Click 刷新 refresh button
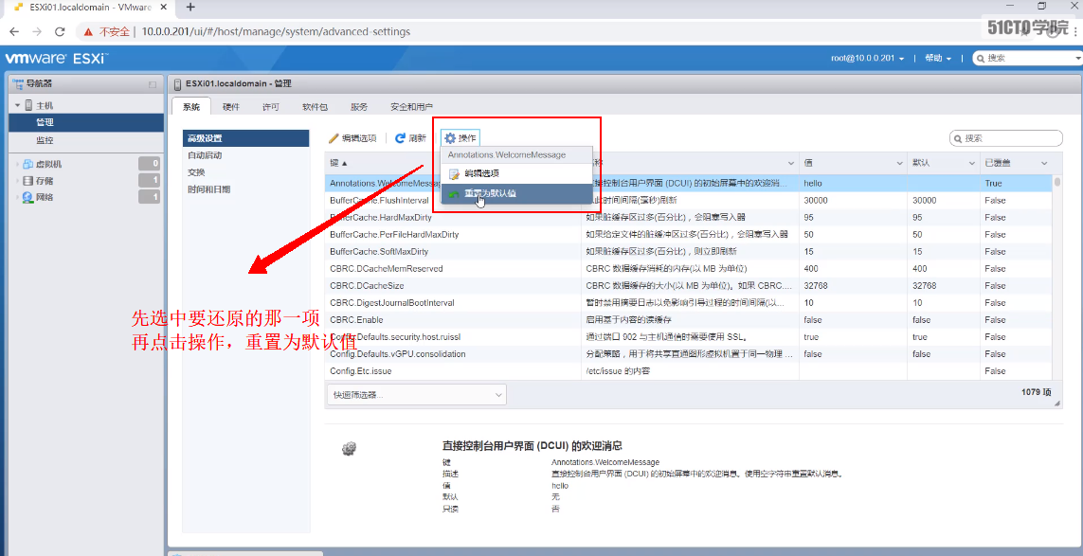Viewport: 1083px width, 556px height. pos(410,138)
